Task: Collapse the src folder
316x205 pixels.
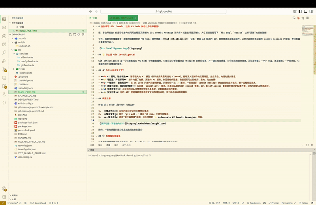Action: tap(13, 50)
